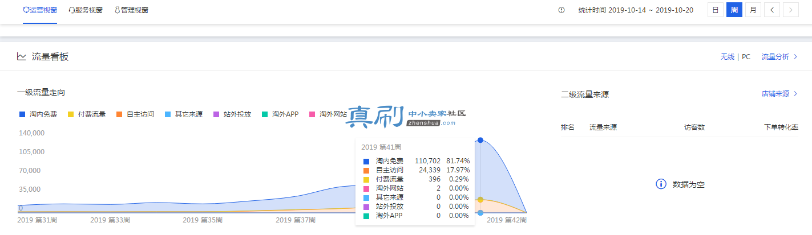Click the 排名 column header
Viewport: 812px width, 235px height.
pos(568,127)
